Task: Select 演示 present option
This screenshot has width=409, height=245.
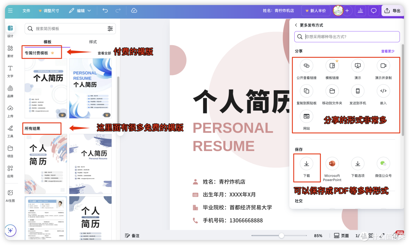Action: pos(357,69)
